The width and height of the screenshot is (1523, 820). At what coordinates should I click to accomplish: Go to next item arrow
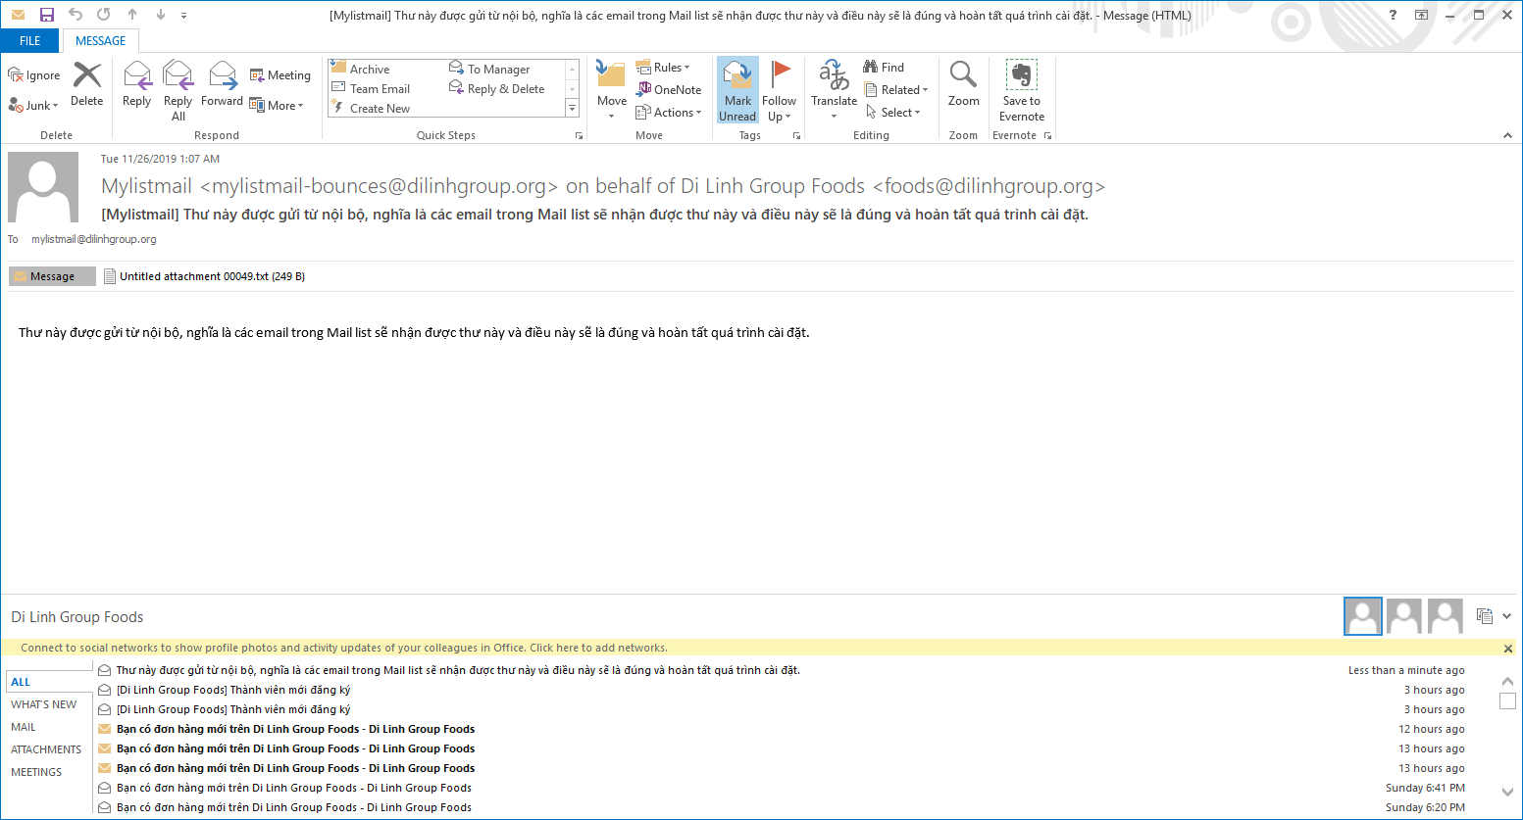click(x=161, y=15)
